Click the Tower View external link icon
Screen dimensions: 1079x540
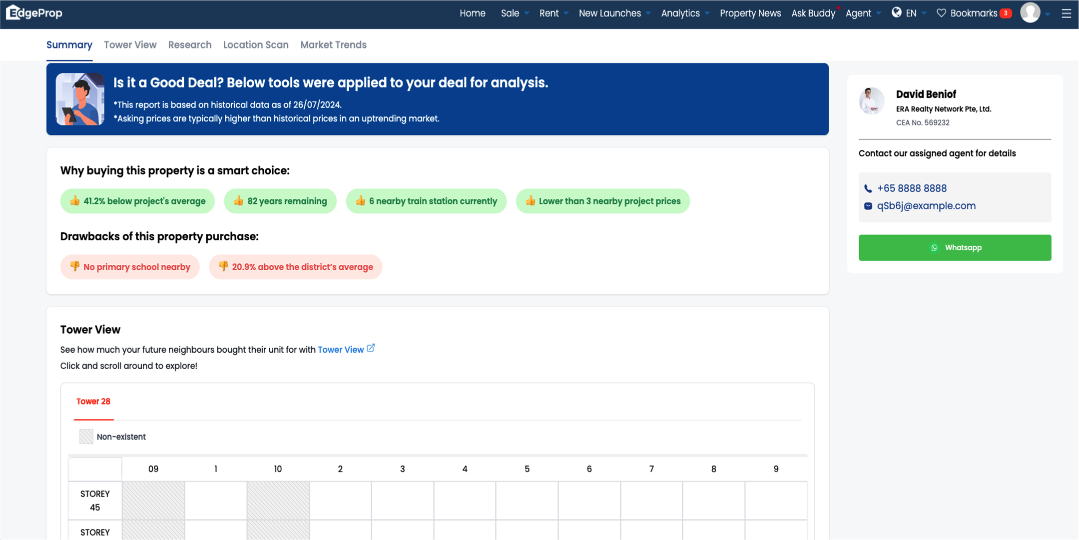(x=371, y=348)
